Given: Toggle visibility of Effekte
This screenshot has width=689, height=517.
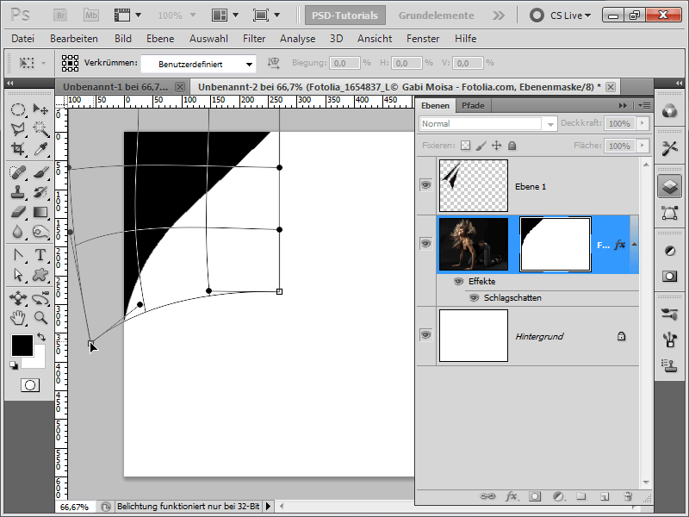Looking at the screenshot, I should 458,282.
